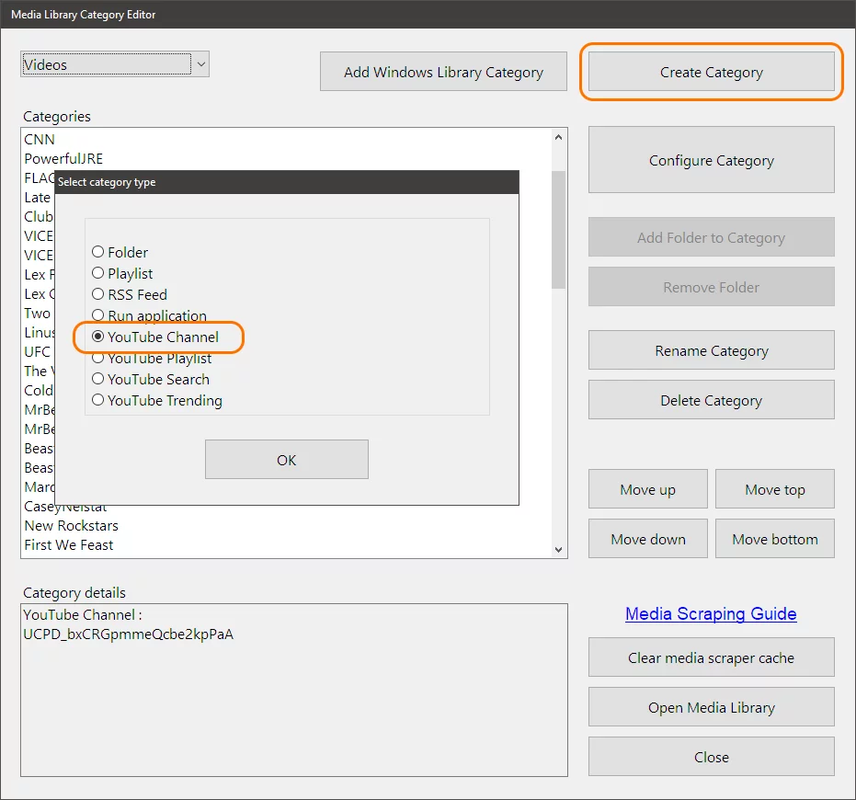Click the categories list scrollbar thumb

tap(558, 229)
